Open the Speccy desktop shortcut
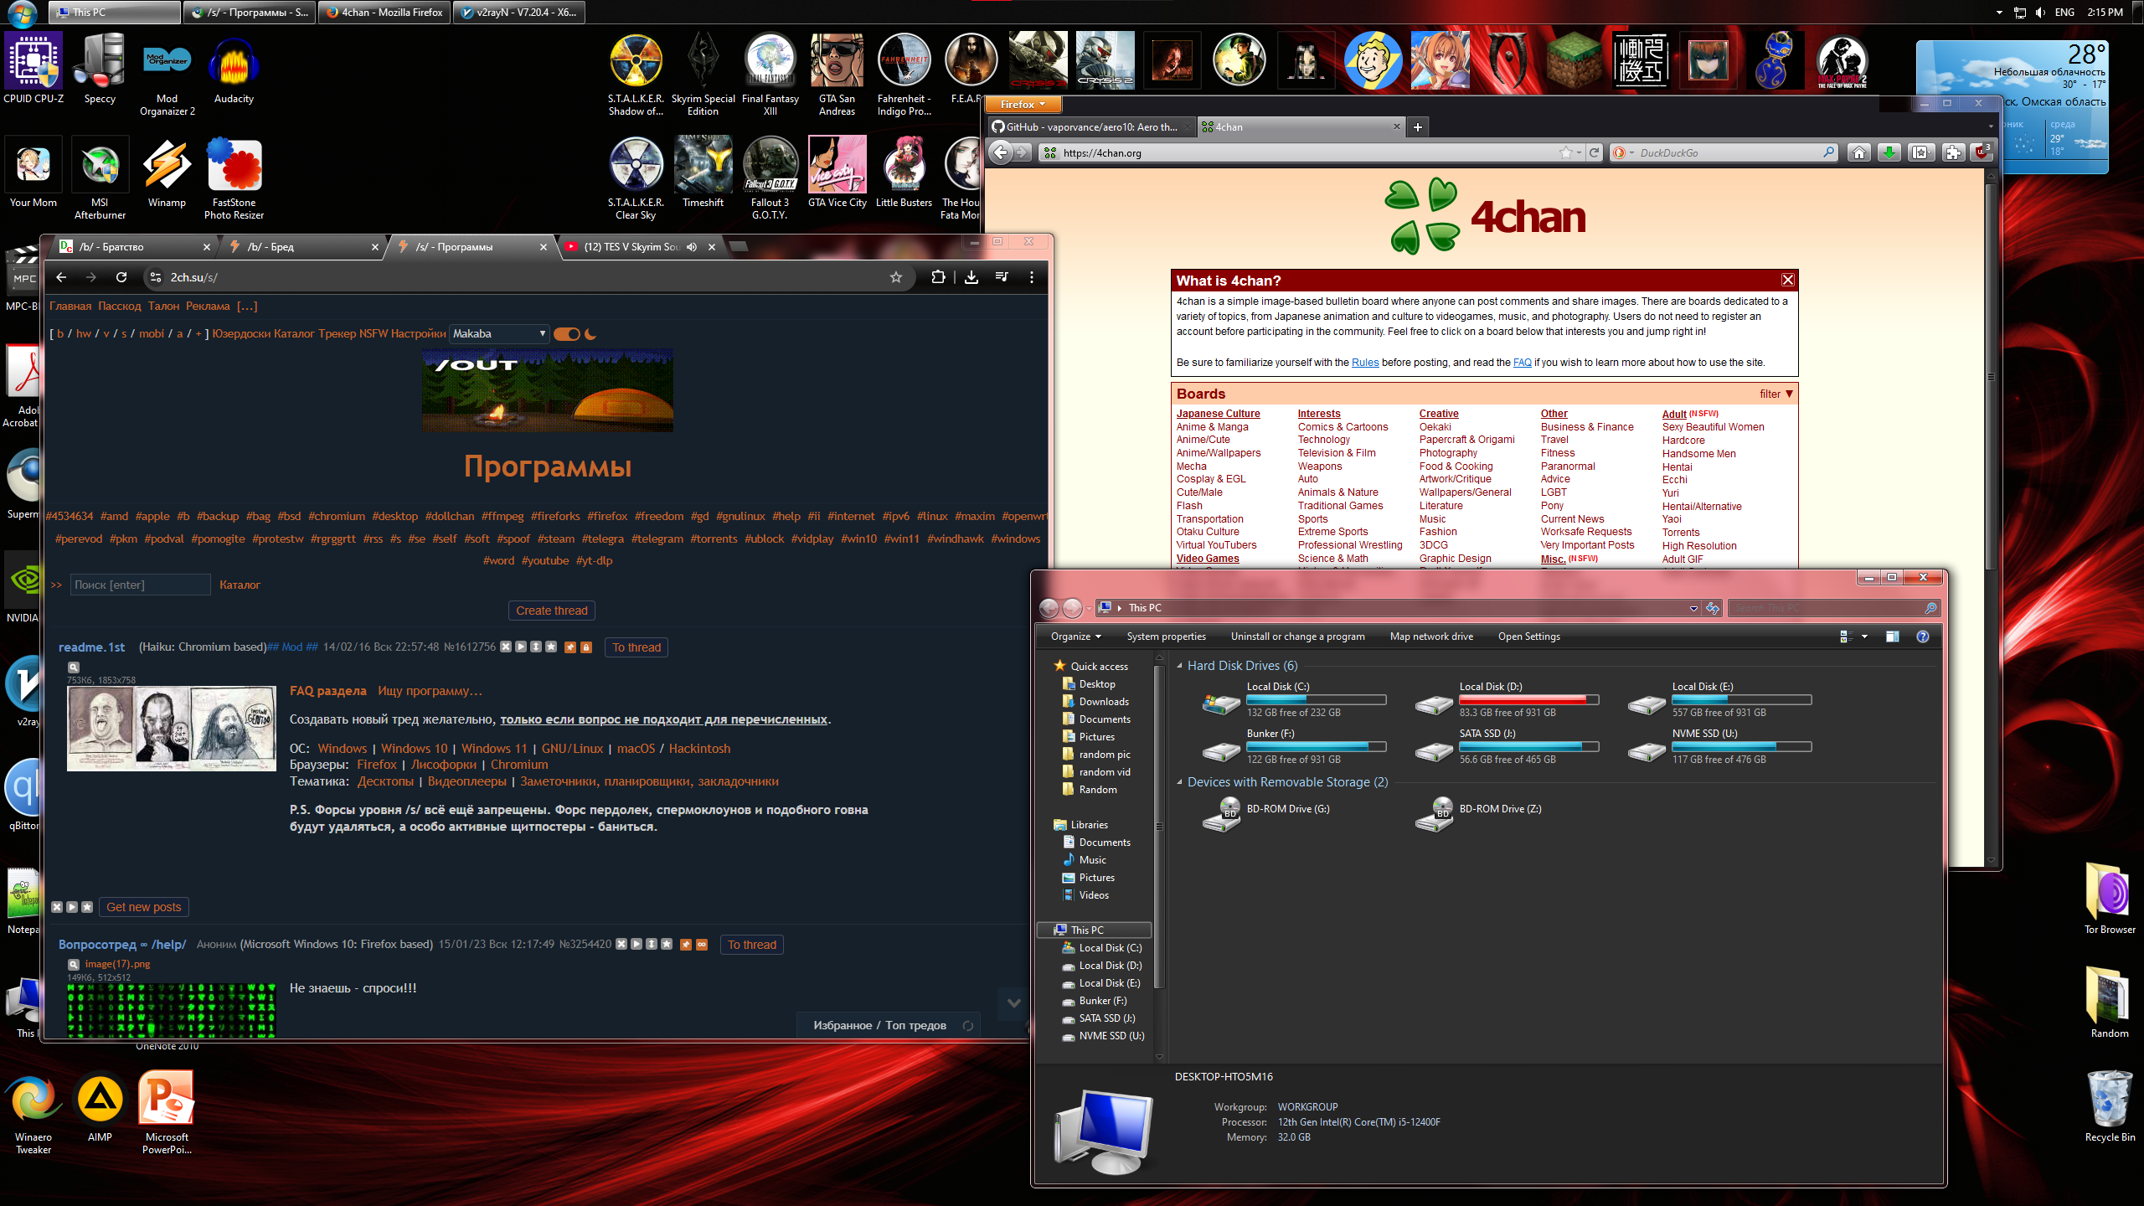This screenshot has width=2144, height=1206. click(x=100, y=70)
